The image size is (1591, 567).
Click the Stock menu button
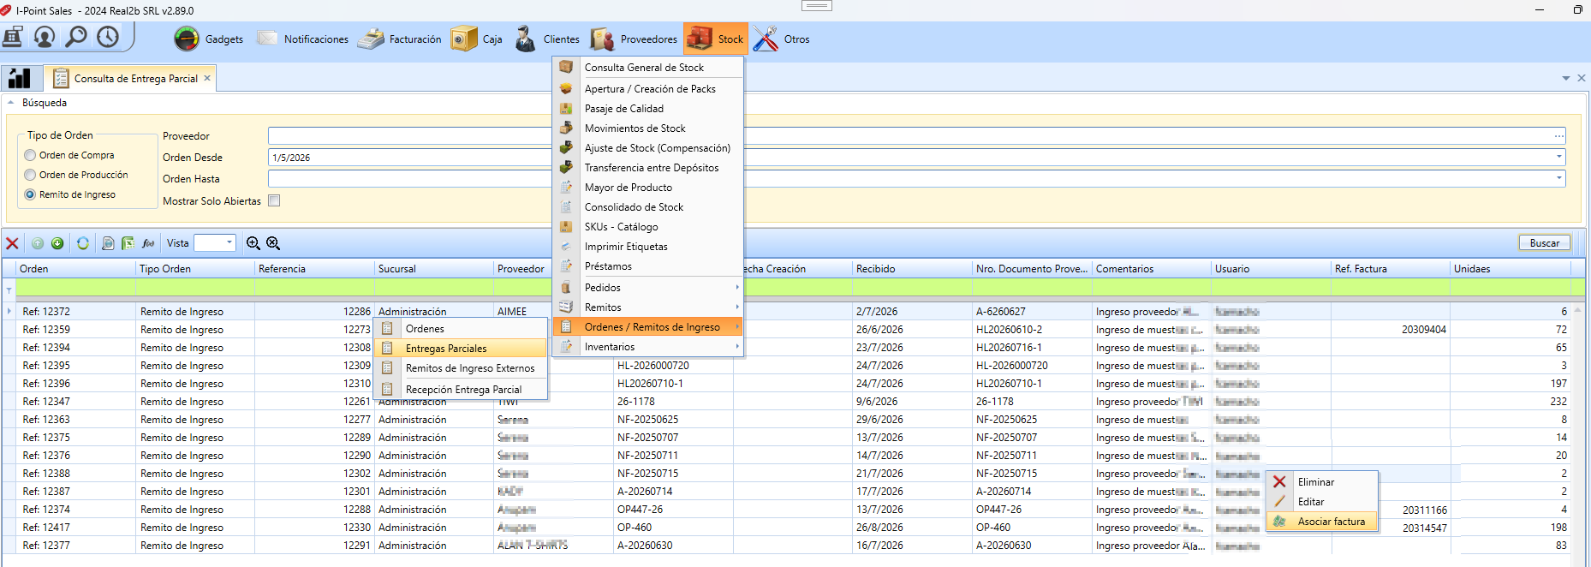[x=716, y=39]
